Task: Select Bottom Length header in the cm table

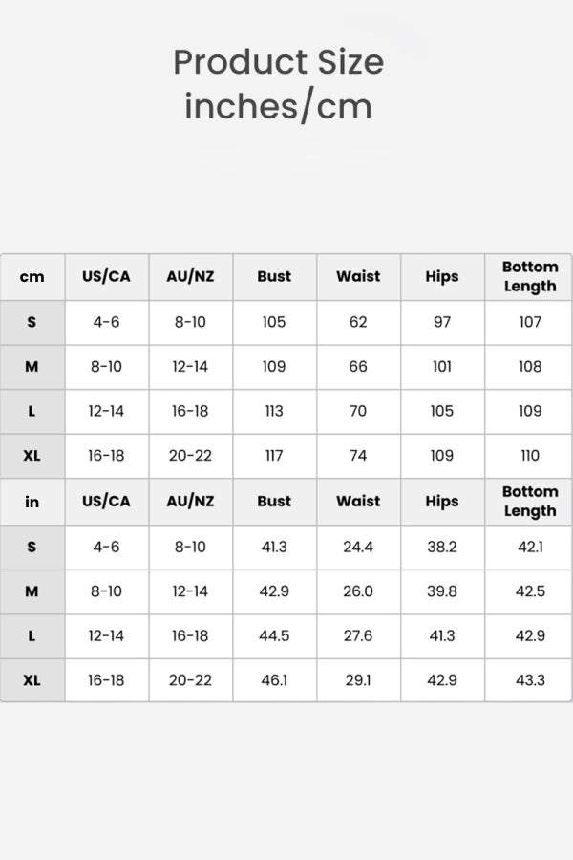Action: [x=530, y=277]
